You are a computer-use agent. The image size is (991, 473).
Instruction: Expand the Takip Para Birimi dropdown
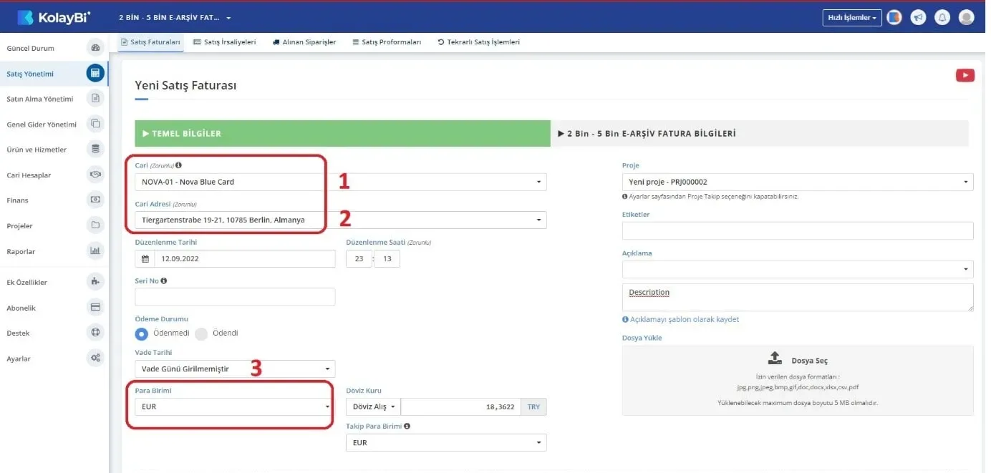click(x=446, y=443)
